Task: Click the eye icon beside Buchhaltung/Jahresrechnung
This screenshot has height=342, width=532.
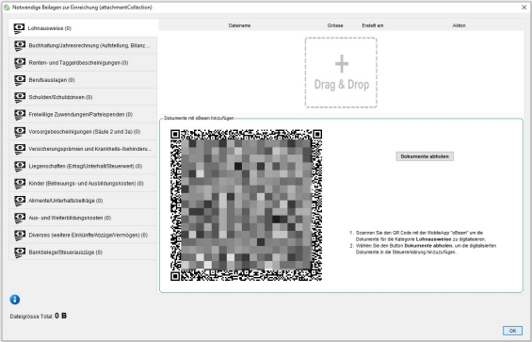Action: tap(20, 46)
